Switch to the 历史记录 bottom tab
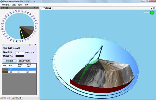The width and height of the screenshot is (156, 100). 6,98
